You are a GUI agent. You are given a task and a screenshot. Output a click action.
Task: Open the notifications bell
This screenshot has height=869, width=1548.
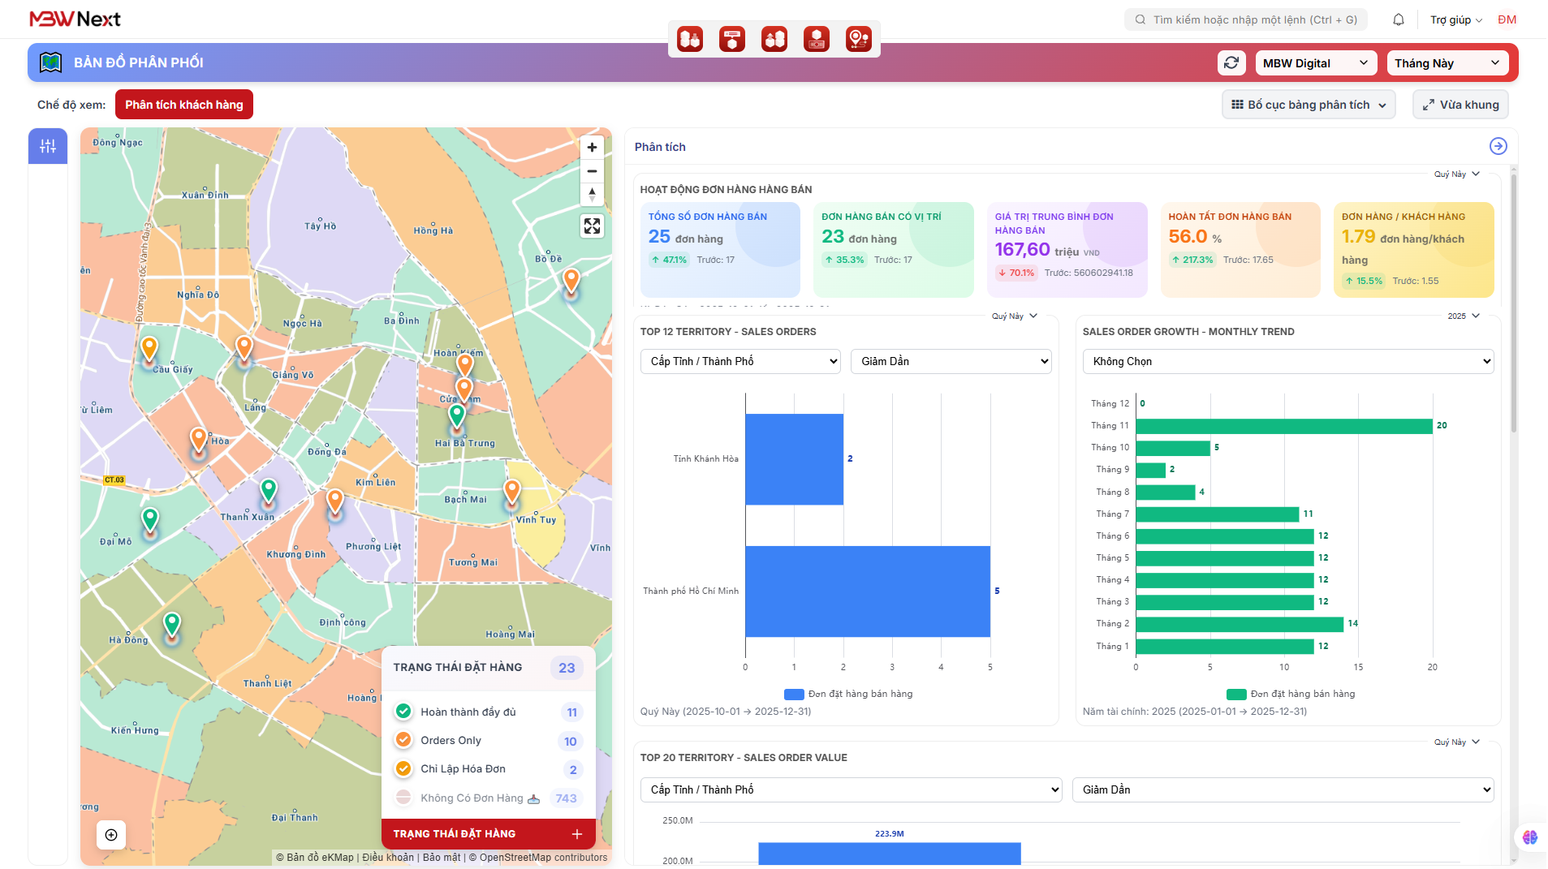point(1398,19)
